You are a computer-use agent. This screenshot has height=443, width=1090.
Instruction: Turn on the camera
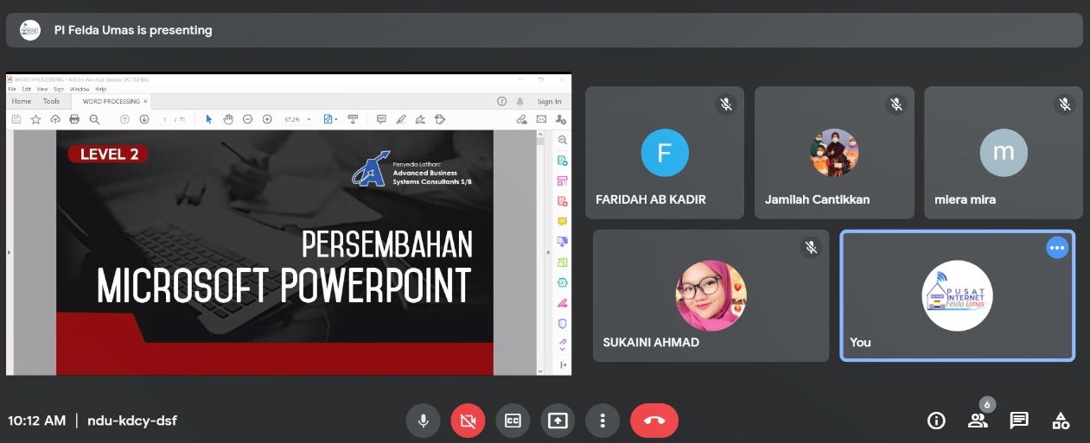[x=468, y=421]
